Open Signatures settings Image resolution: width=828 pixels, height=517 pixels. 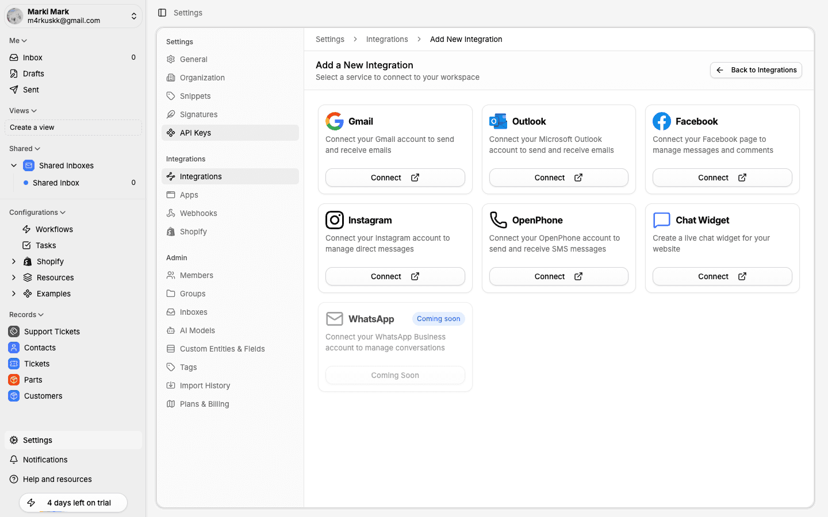[x=230, y=114]
